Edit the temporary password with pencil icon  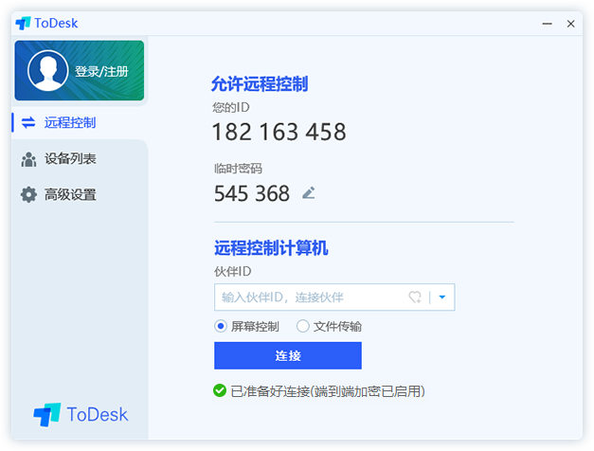309,193
